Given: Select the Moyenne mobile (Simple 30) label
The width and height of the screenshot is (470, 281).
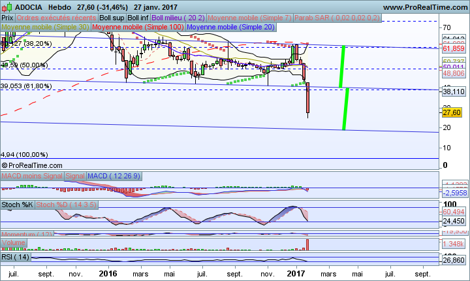Looking at the screenshot, I should 45,27.
